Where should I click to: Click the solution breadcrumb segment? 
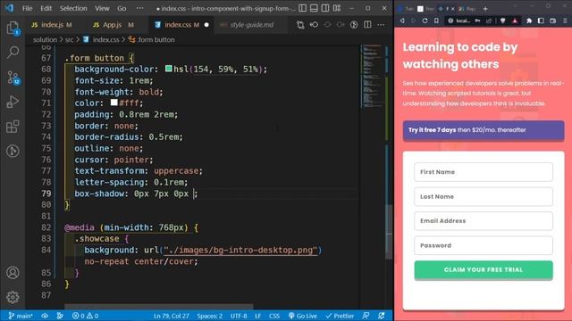tap(45, 39)
